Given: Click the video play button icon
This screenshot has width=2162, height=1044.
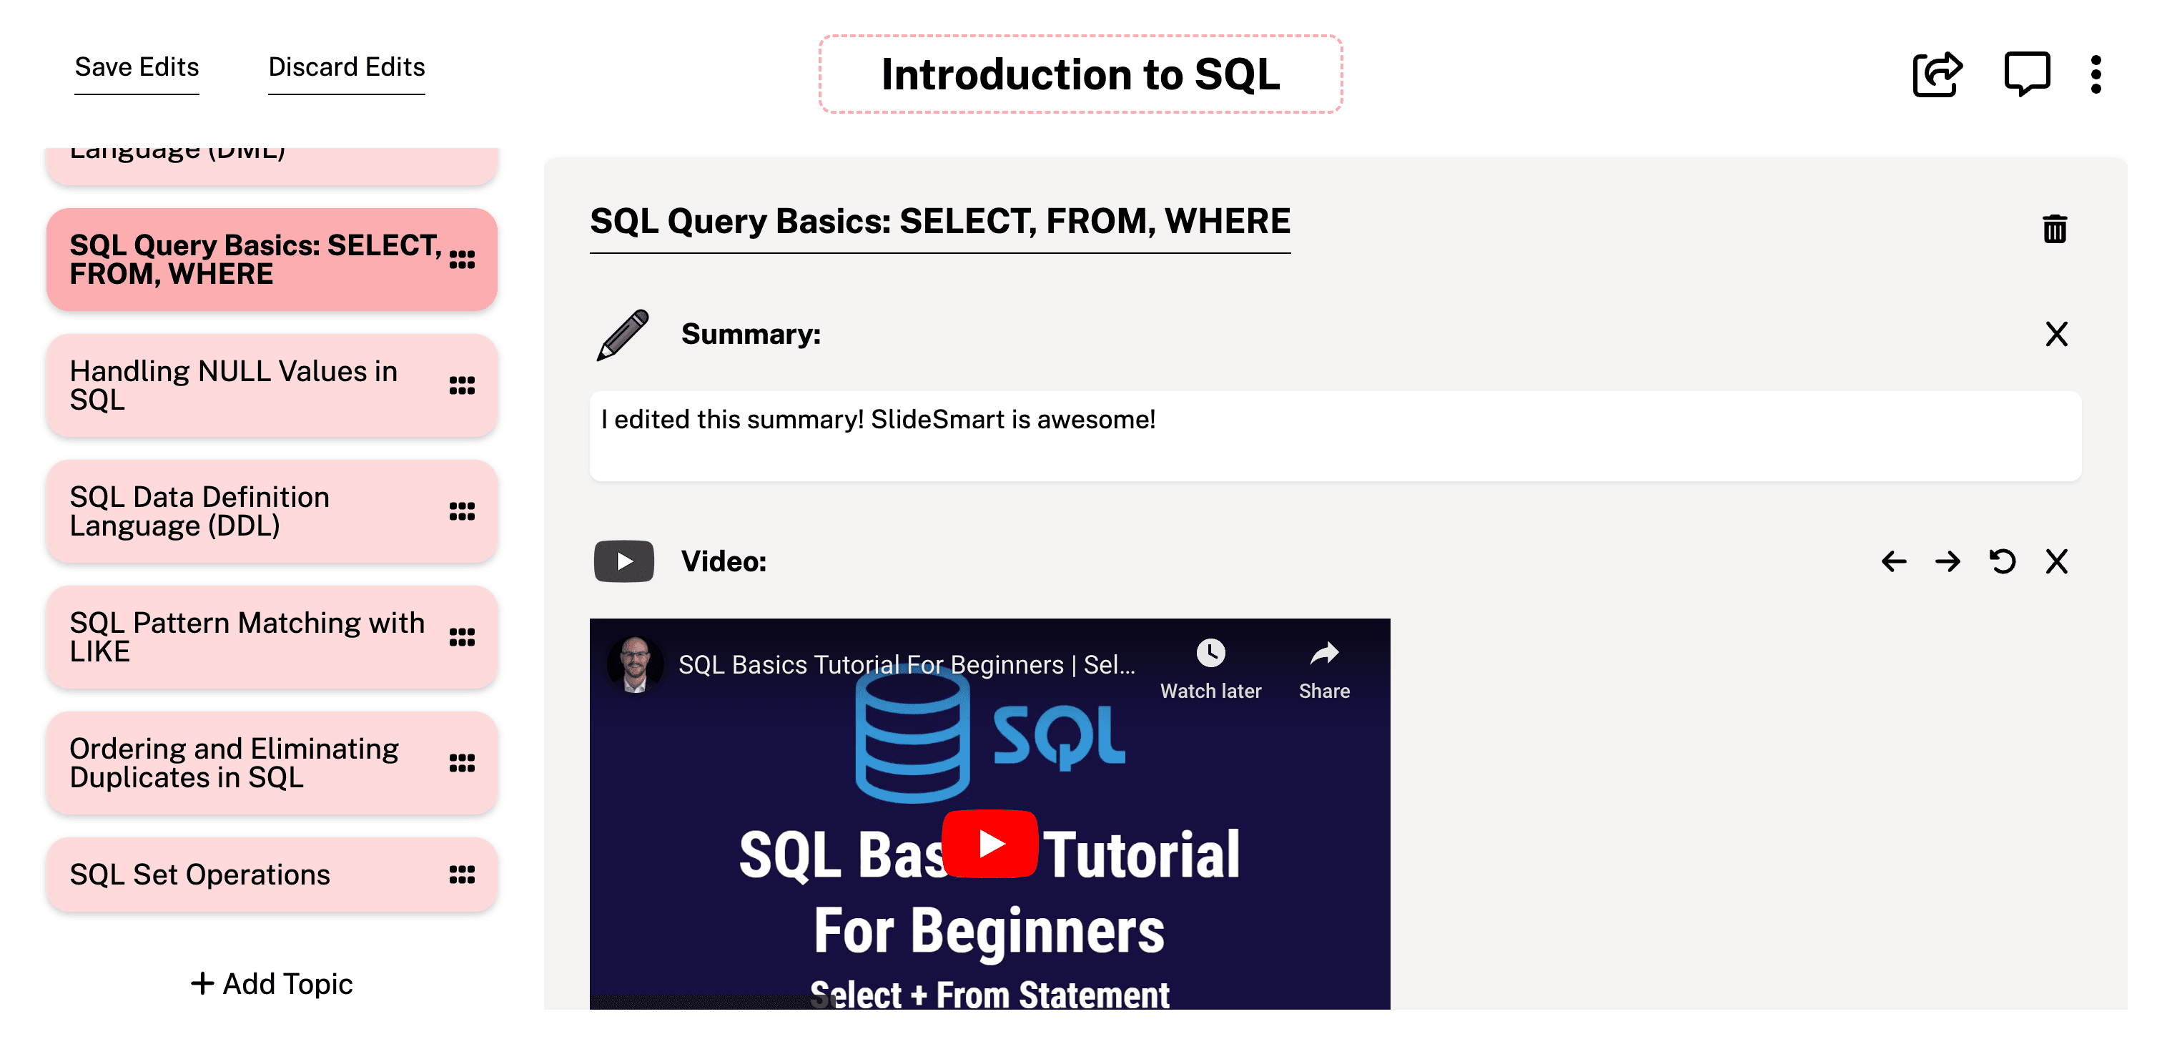Looking at the screenshot, I should click(623, 561).
